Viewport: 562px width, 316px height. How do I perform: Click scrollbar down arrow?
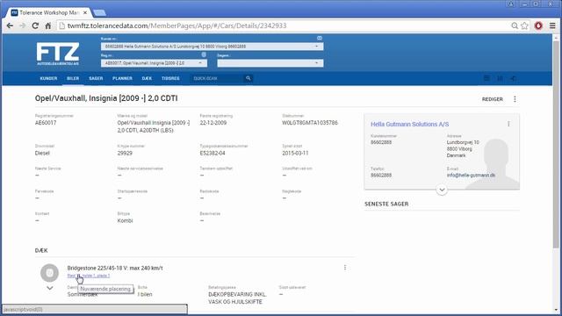tap(556, 310)
